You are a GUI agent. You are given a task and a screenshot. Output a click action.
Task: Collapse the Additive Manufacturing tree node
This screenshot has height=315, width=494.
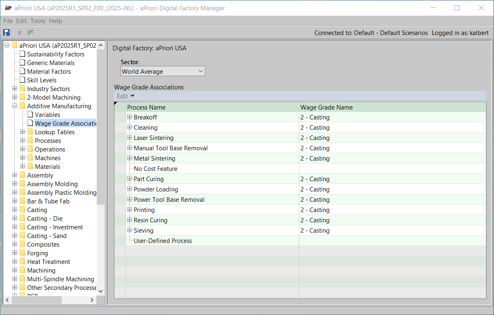15,106
